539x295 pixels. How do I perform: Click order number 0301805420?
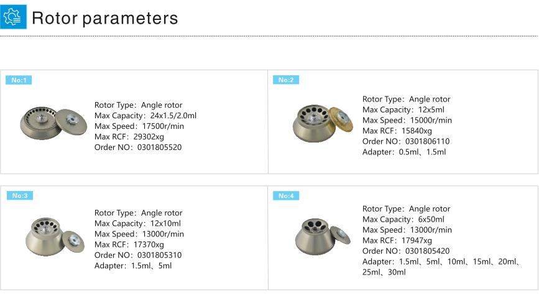click(x=406, y=251)
